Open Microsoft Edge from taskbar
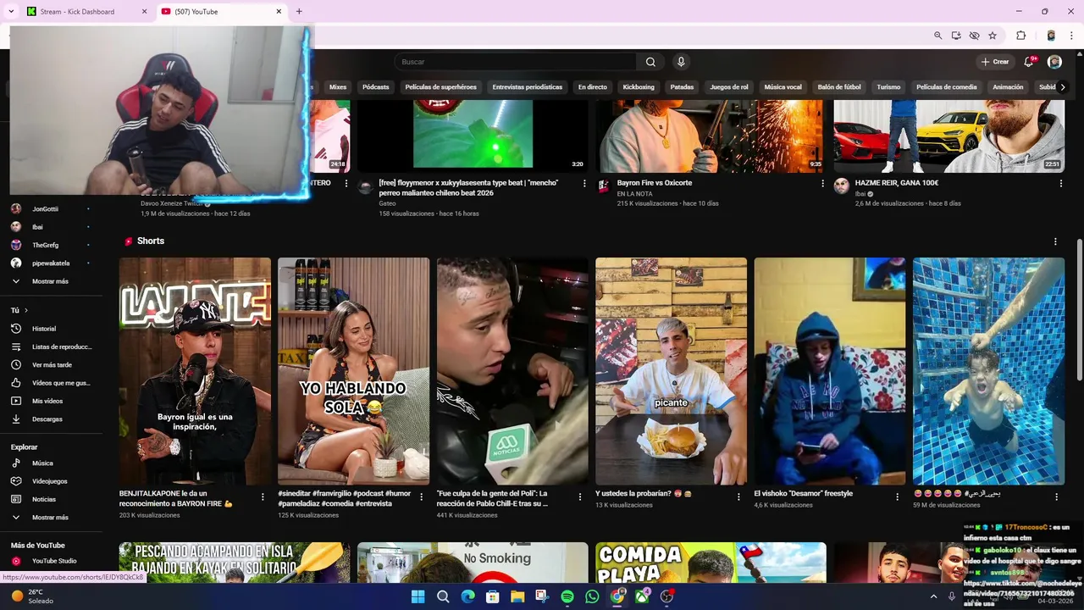This screenshot has width=1084, height=610. coord(467,596)
